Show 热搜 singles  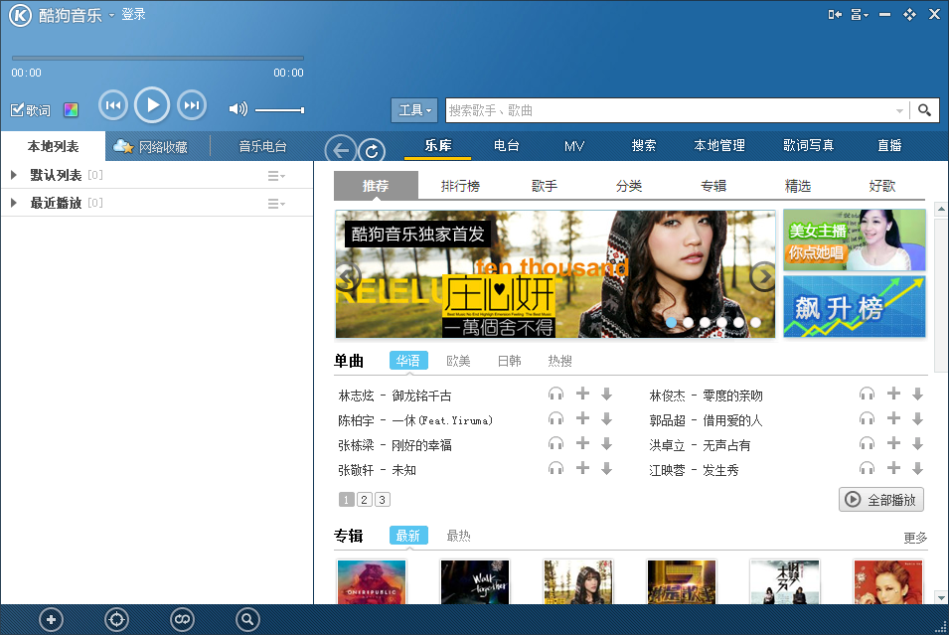[x=559, y=361]
